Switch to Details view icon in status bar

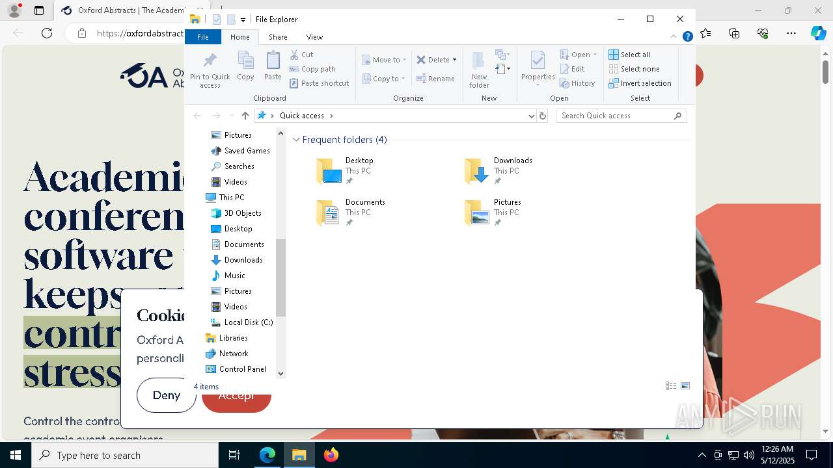pyautogui.click(x=671, y=386)
